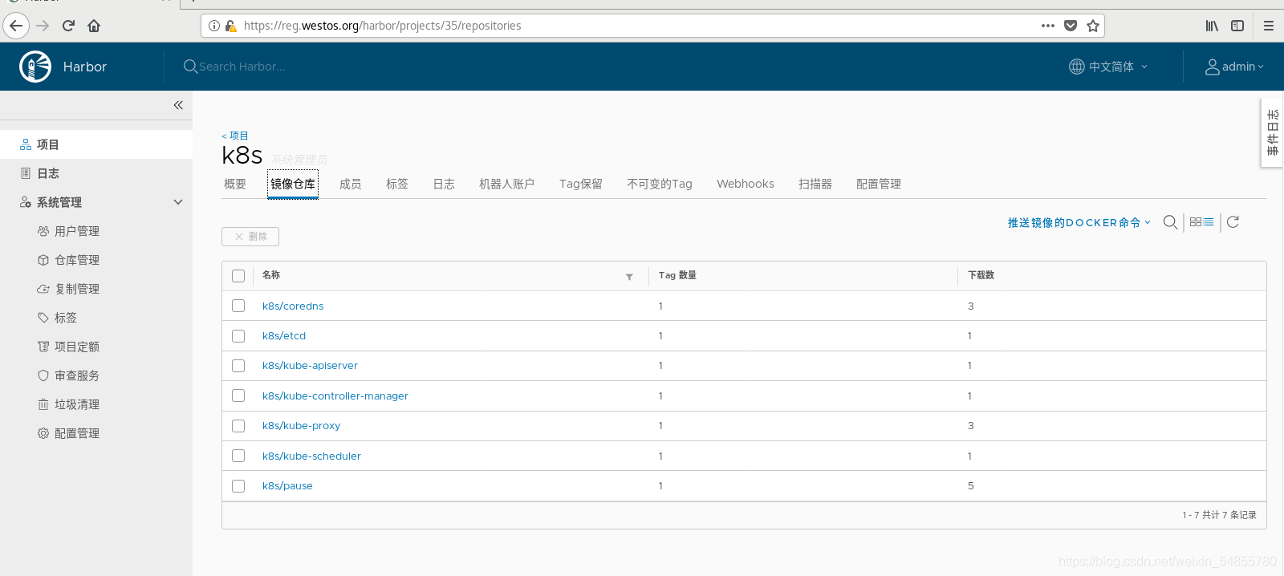1284x576 pixels.
Task: Check the k8s/coredns row checkbox
Action: [238, 306]
